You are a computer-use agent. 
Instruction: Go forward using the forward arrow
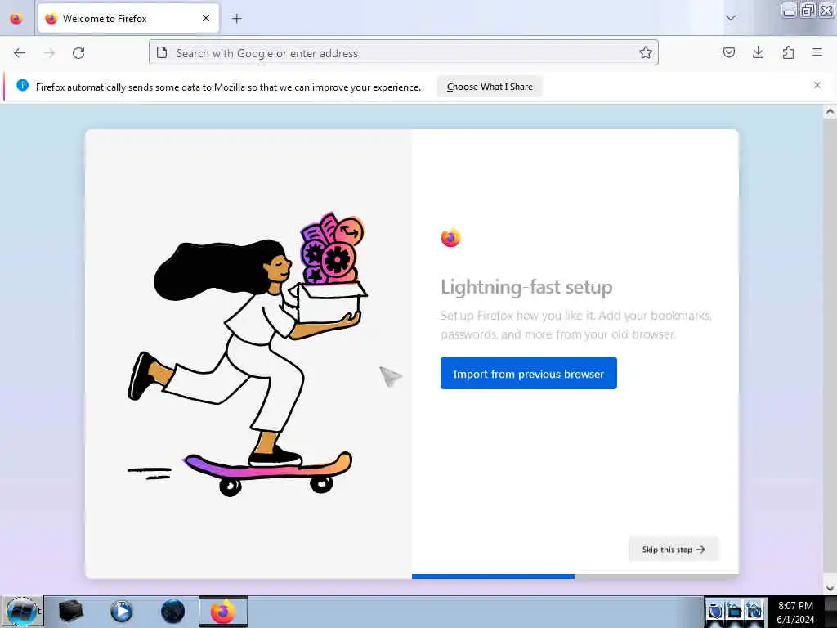[49, 53]
